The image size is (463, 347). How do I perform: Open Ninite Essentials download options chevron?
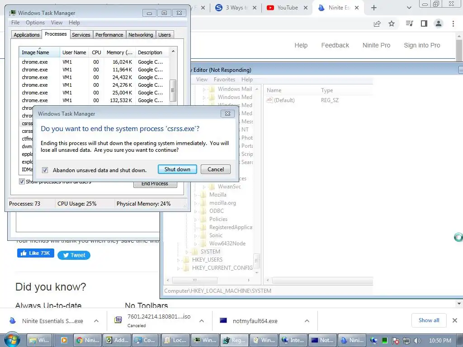pyautogui.click(x=96, y=321)
